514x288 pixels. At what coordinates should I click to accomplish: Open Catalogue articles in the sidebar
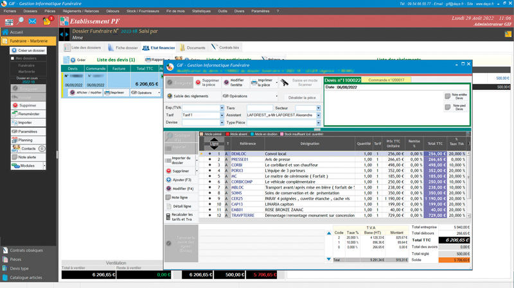26,278
